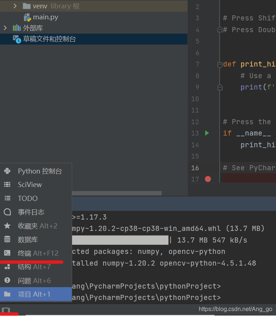Click line number 16 in gutter
Viewport: 276px width, 316px height.
click(x=195, y=168)
